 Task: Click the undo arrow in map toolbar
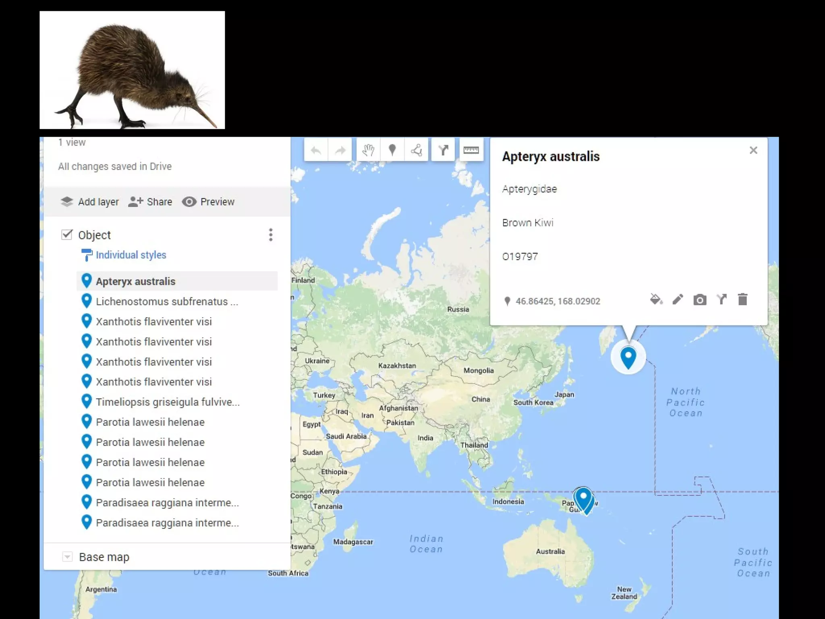tap(316, 150)
